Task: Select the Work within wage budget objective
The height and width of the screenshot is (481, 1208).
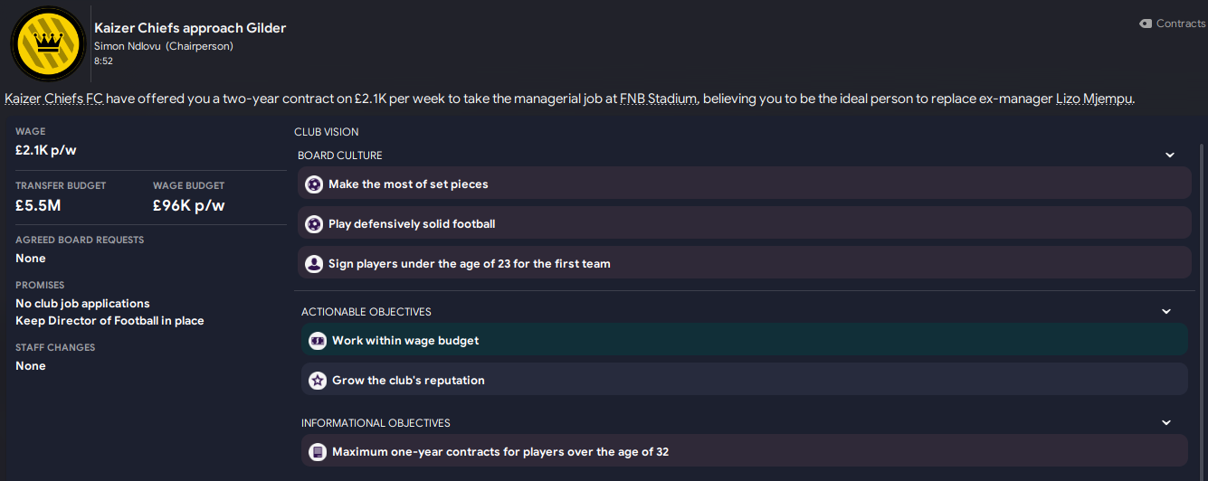Action: click(x=742, y=341)
